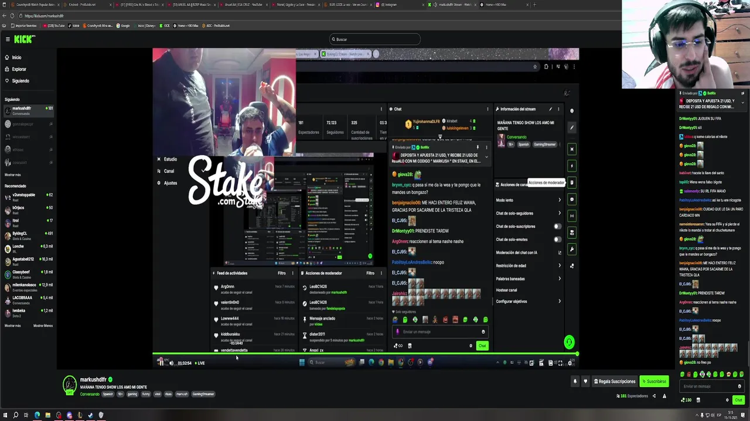Open kebab menu of embedded Chat panel

[x=487, y=109]
